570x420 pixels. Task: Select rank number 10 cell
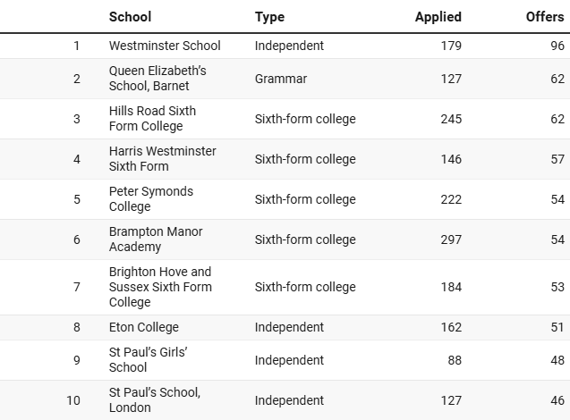[73, 400]
